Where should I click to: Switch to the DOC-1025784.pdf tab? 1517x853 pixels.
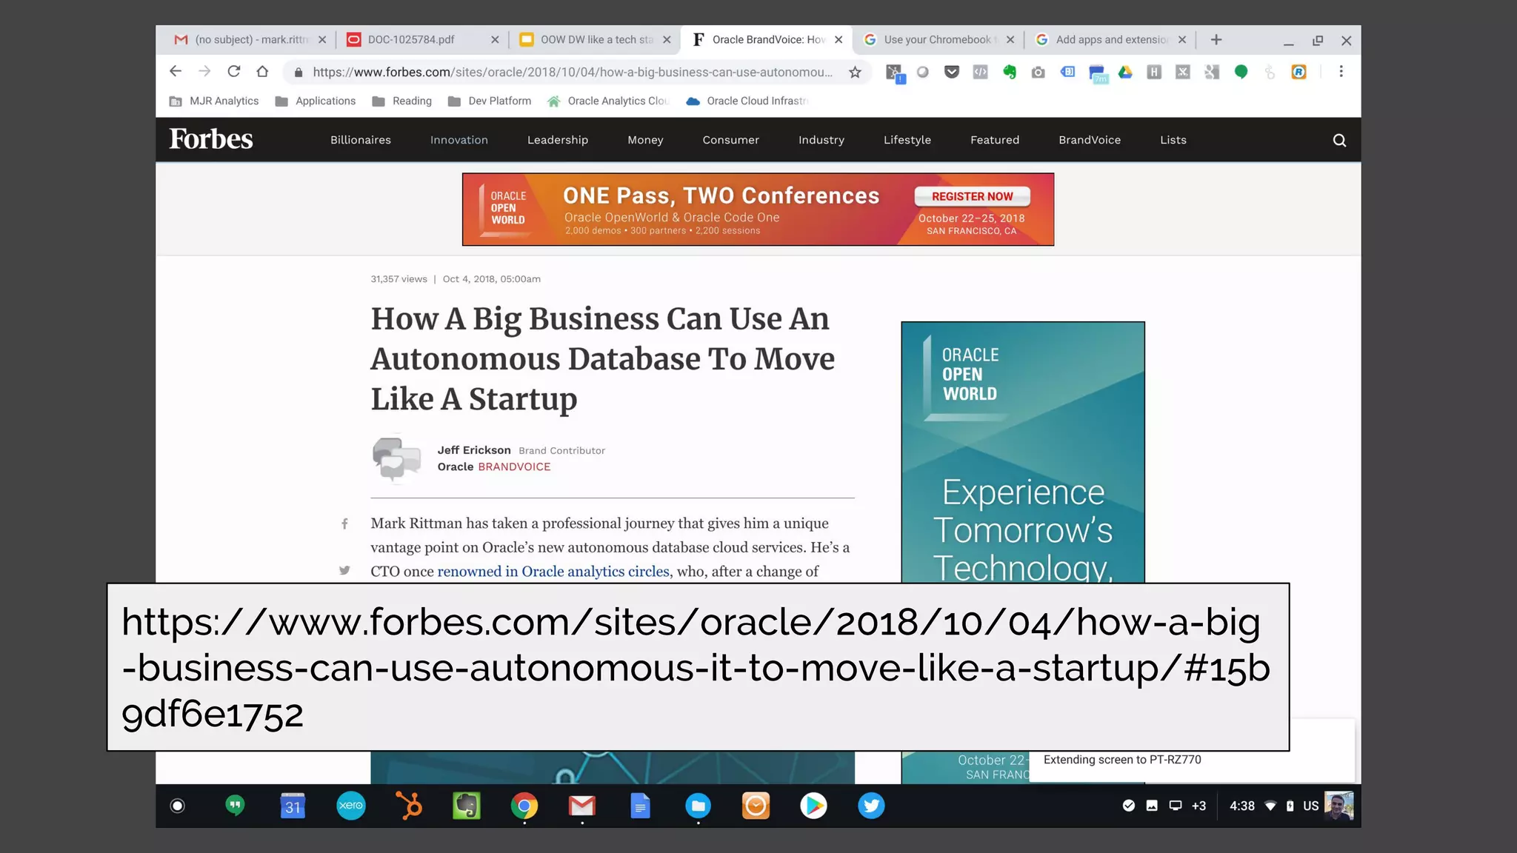[x=422, y=40]
